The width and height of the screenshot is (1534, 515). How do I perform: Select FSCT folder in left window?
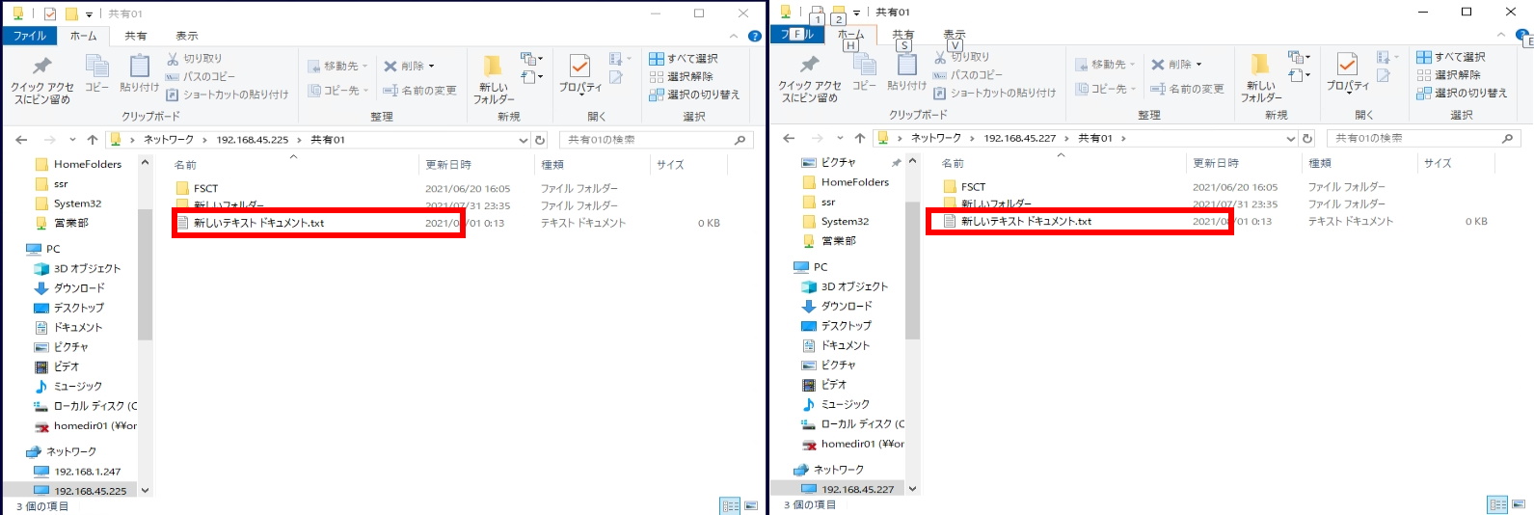click(205, 188)
